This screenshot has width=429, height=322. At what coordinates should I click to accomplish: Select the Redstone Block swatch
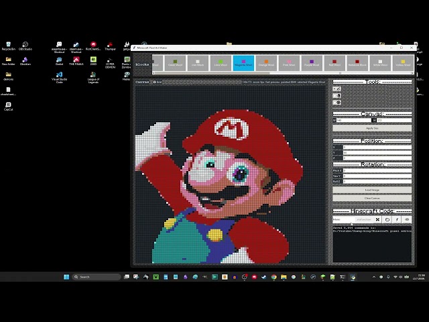(357, 63)
